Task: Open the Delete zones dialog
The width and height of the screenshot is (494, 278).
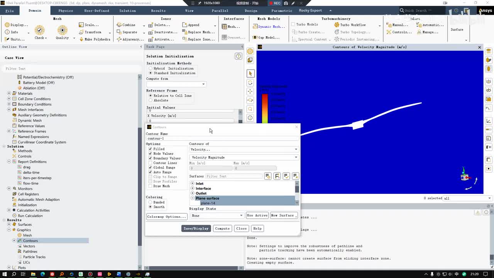Action: click(159, 25)
